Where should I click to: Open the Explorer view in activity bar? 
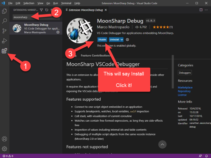tap(4, 11)
